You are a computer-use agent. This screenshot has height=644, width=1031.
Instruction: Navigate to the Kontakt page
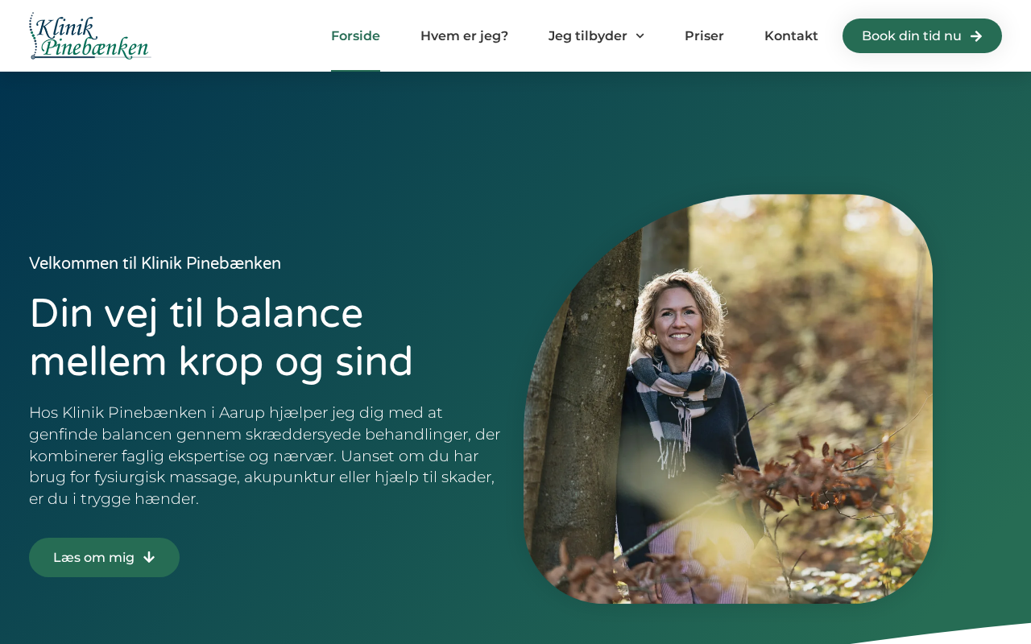(791, 36)
